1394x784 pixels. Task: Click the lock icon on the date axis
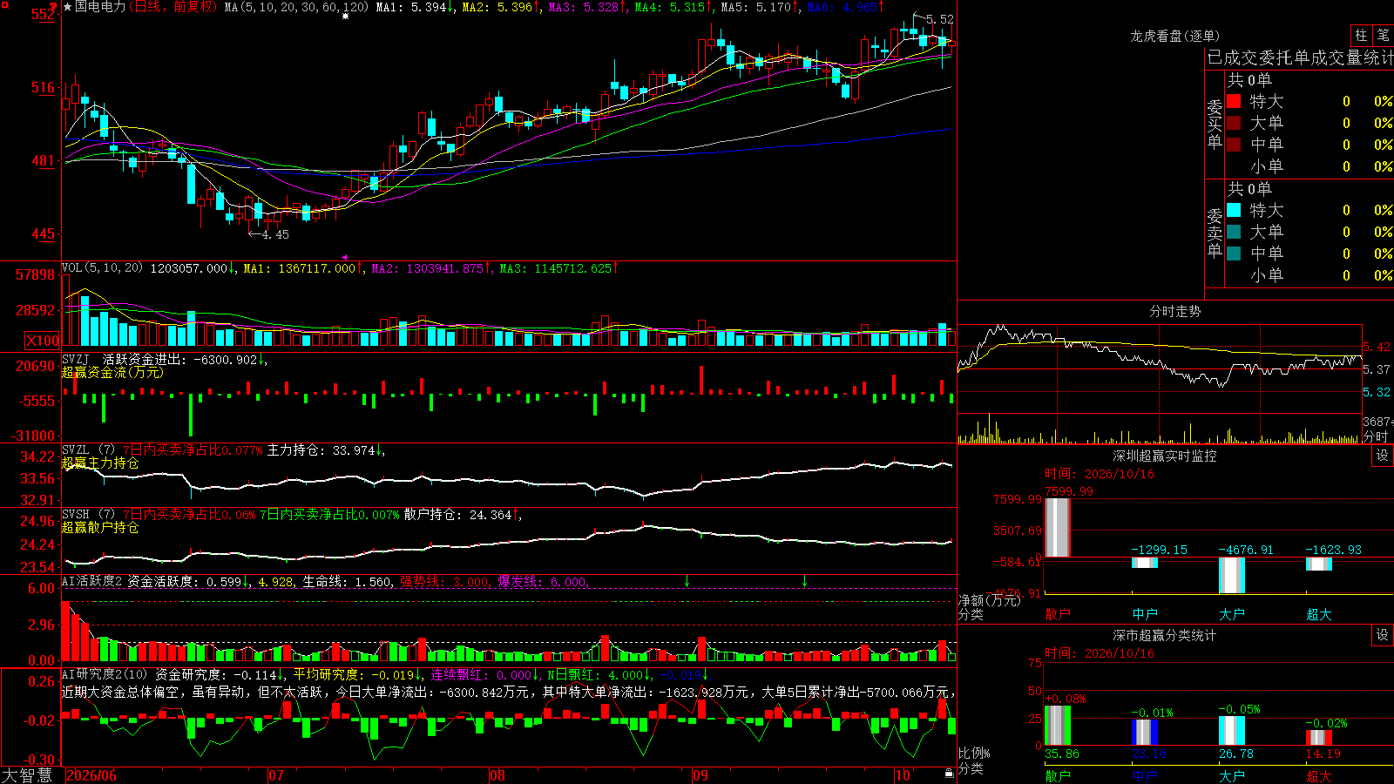tap(949, 774)
